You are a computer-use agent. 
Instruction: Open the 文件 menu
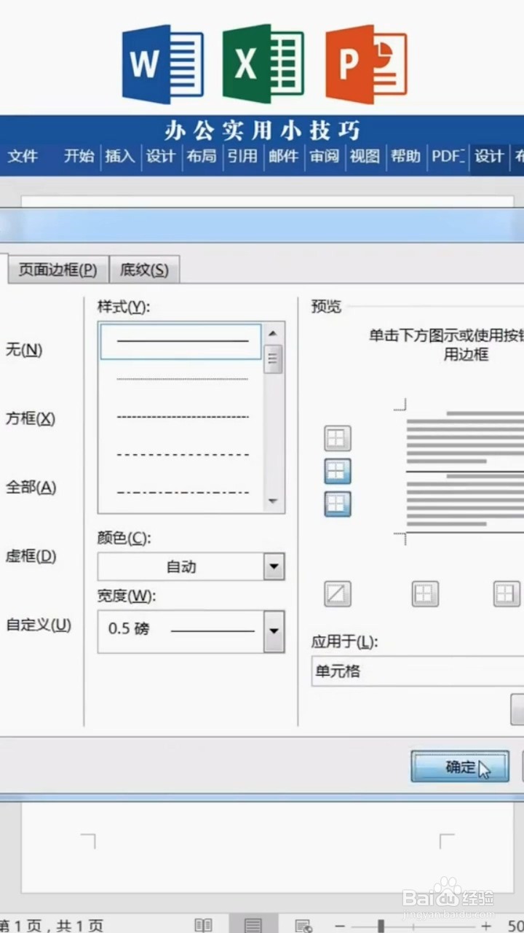23,156
